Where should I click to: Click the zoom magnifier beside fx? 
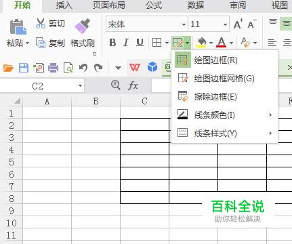click(116, 85)
